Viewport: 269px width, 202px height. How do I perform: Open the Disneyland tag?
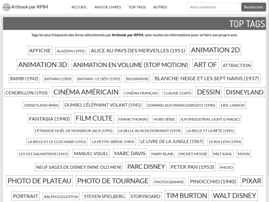tap(245, 92)
